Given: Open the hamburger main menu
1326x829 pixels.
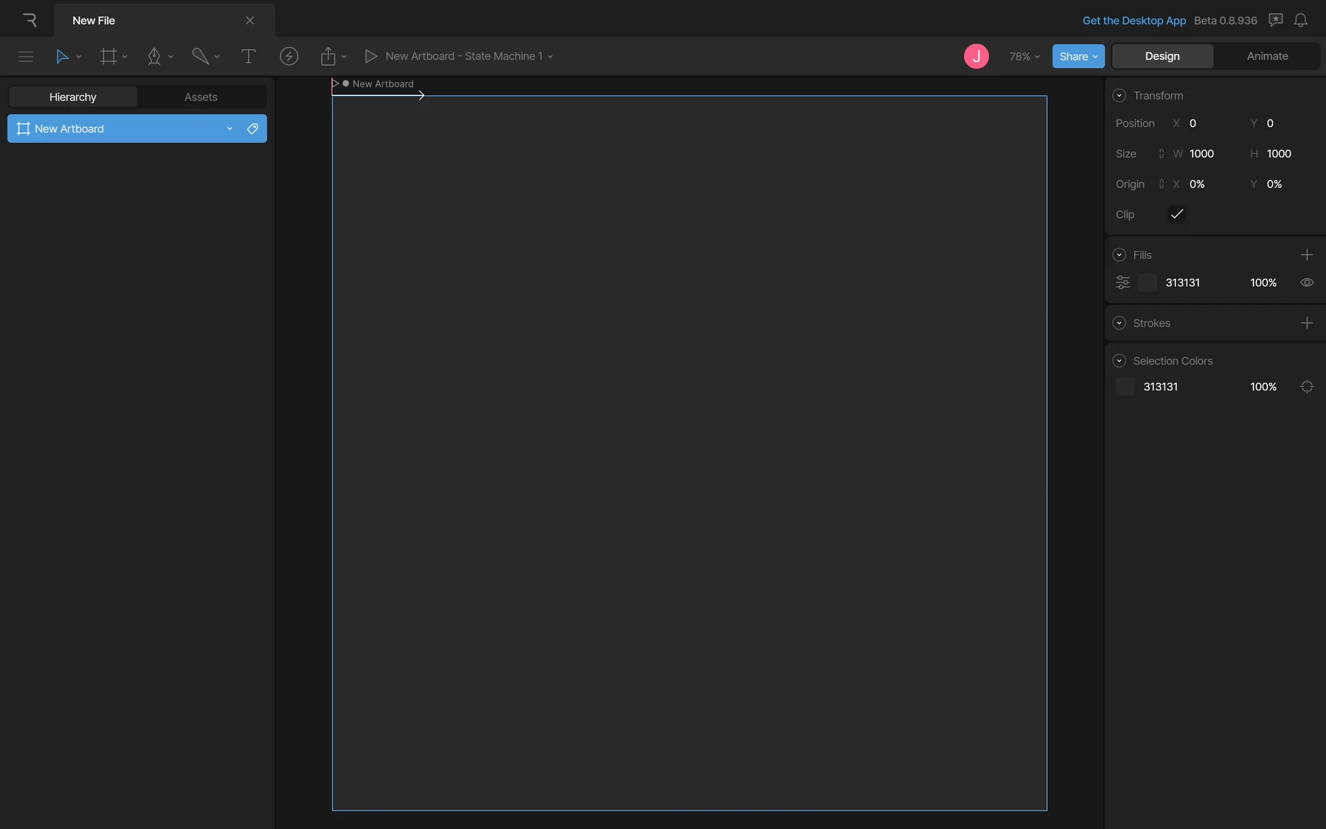Looking at the screenshot, I should click(x=26, y=57).
